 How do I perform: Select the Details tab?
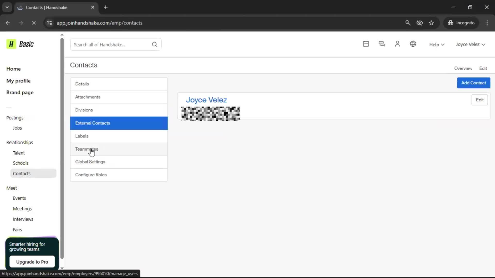[119, 84]
